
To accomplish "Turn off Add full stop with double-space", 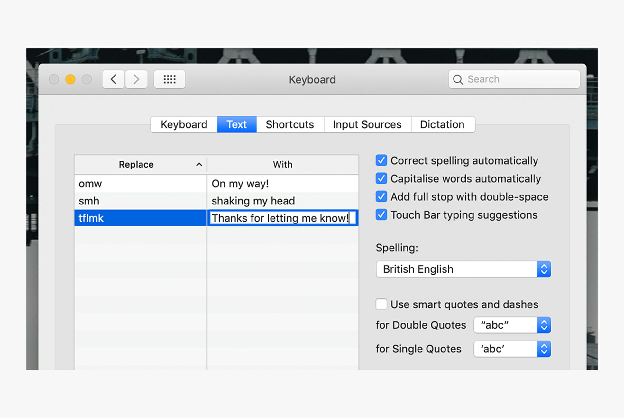I will tap(381, 196).
